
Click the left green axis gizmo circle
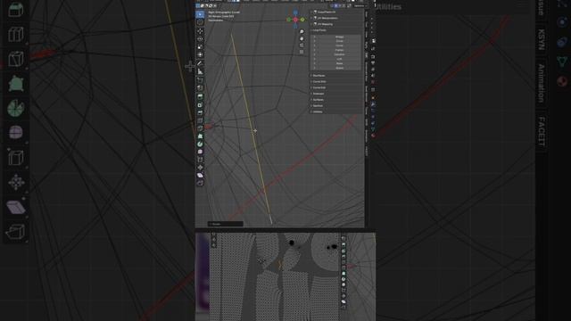289,20
